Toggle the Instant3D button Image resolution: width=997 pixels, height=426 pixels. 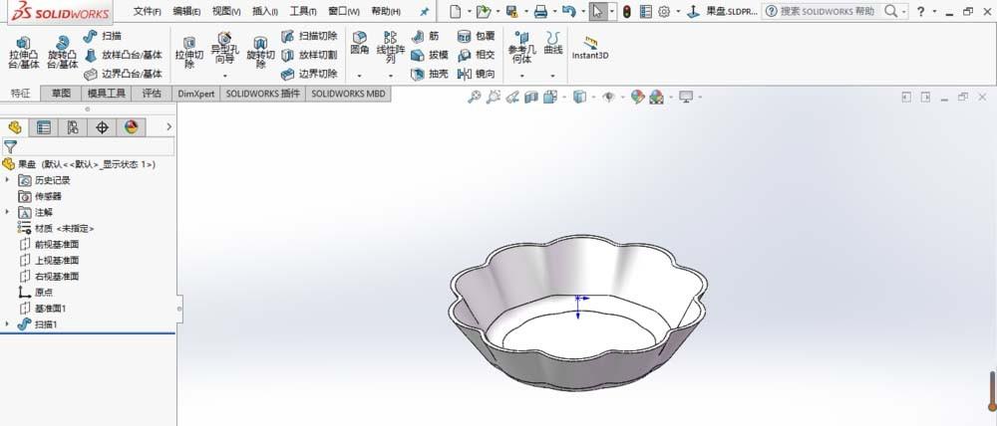[x=590, y=48]
